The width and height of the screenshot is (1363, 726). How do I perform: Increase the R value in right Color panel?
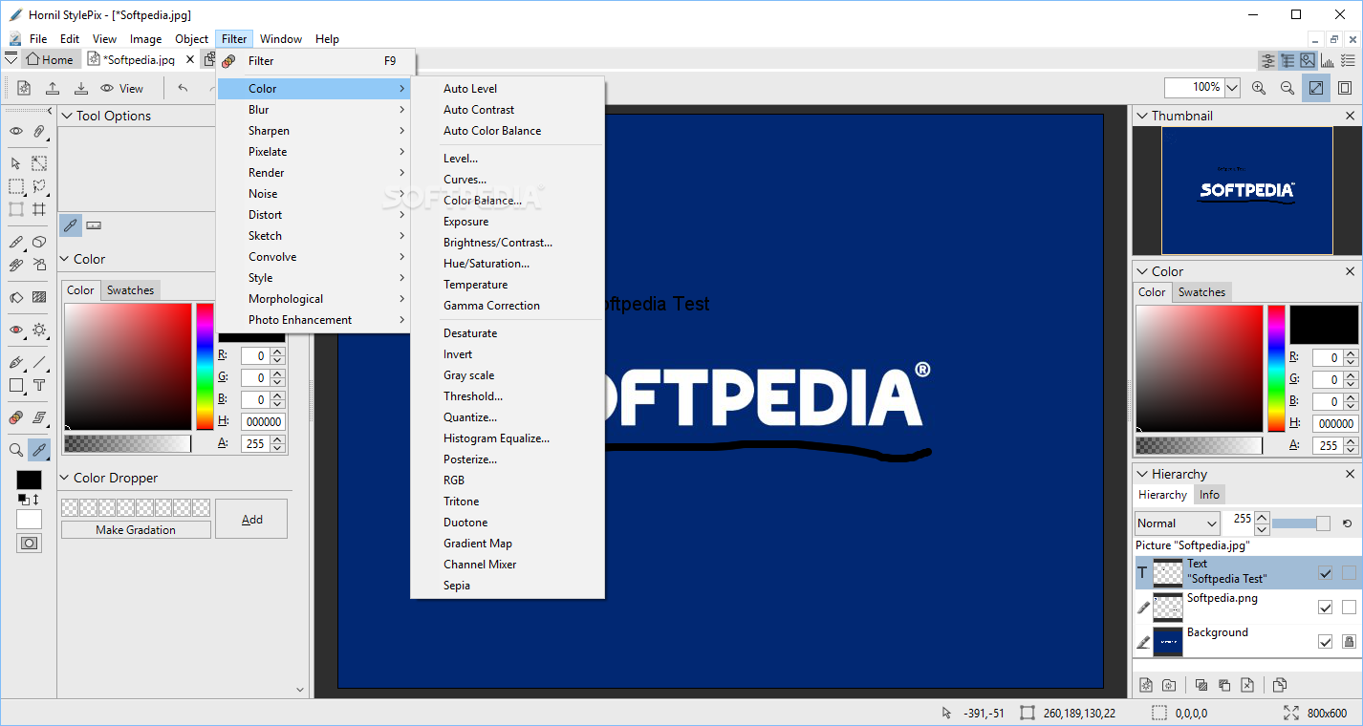tap(1351, 353)
